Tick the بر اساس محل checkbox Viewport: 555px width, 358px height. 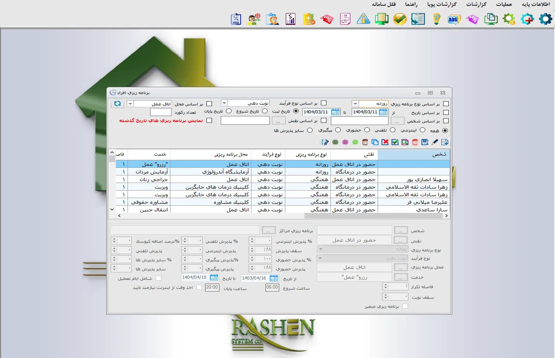coord(209,104)
